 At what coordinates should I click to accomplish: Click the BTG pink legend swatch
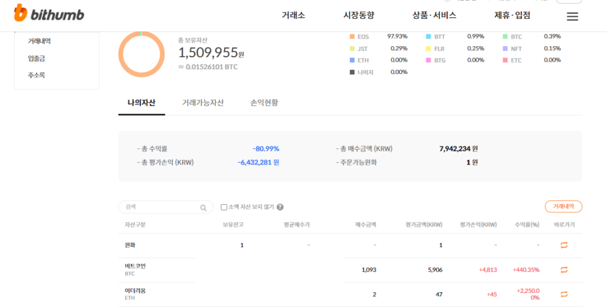point(429,60)
